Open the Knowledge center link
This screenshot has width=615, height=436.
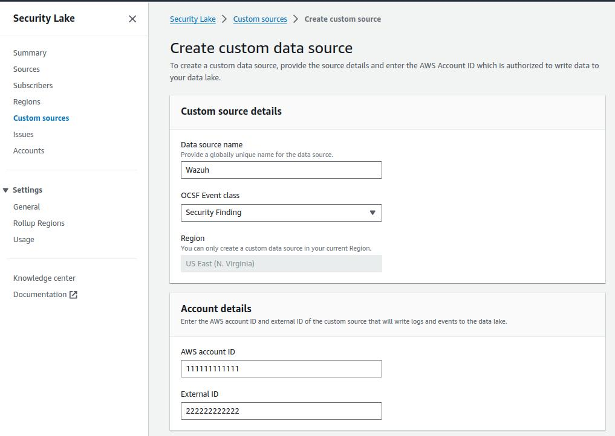pyautogui.click(x=44, y=278)
